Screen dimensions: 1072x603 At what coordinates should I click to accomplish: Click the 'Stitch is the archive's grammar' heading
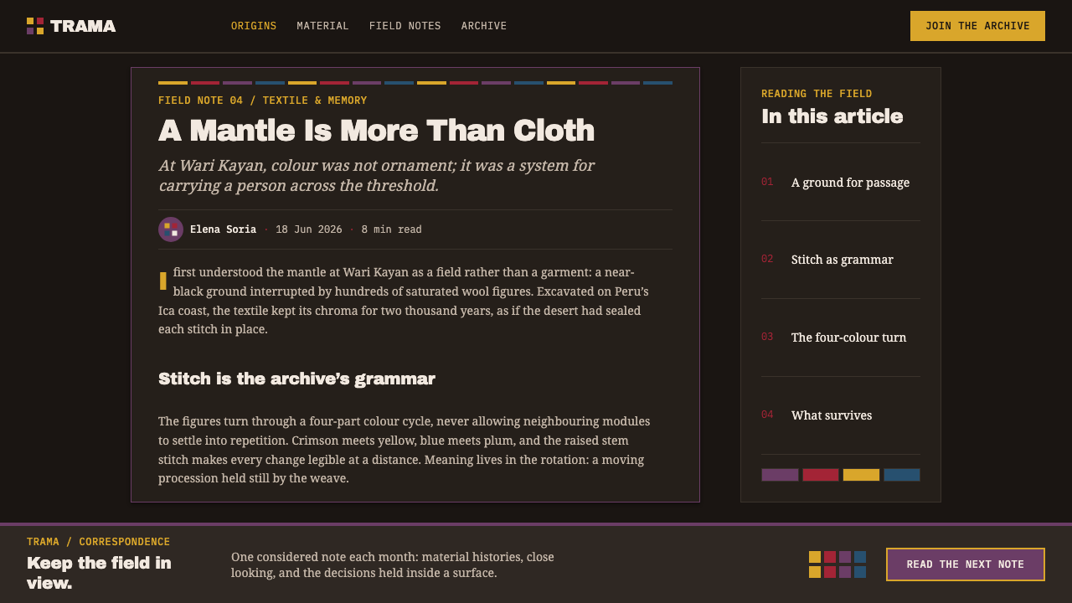[296, 379]
